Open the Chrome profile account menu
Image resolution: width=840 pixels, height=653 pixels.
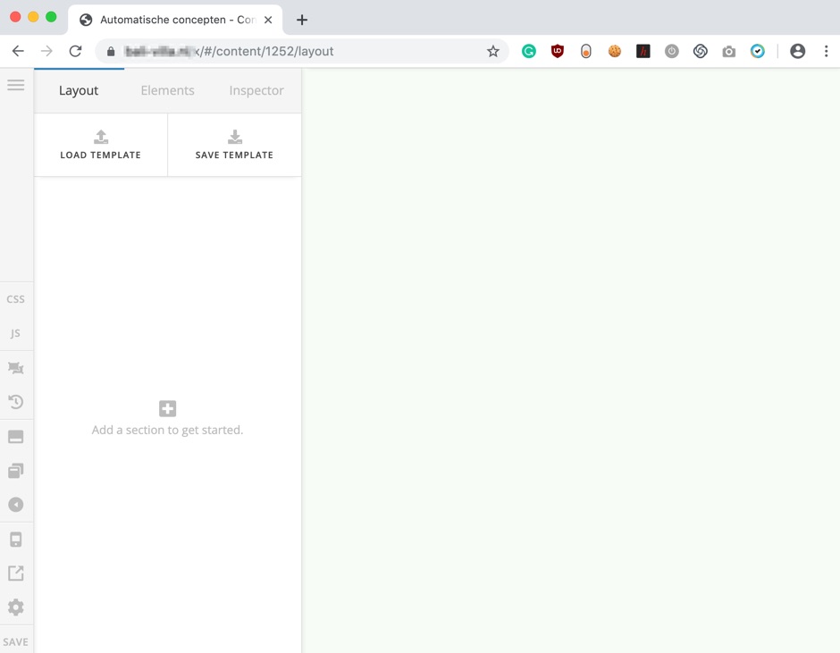797,52
